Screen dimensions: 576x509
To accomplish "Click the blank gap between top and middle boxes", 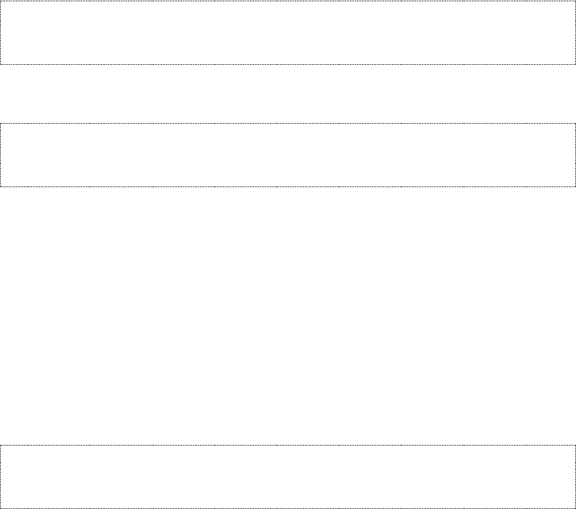I will (x=288, y=94).
